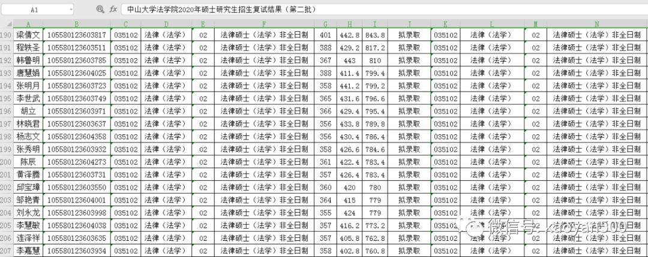
Task: Select column B header
Action: (x=77, y=25)
